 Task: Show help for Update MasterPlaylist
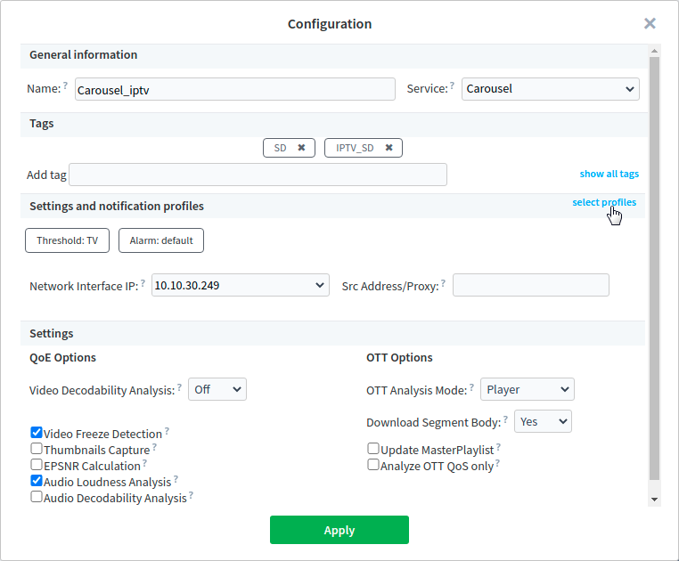(498, 446)
